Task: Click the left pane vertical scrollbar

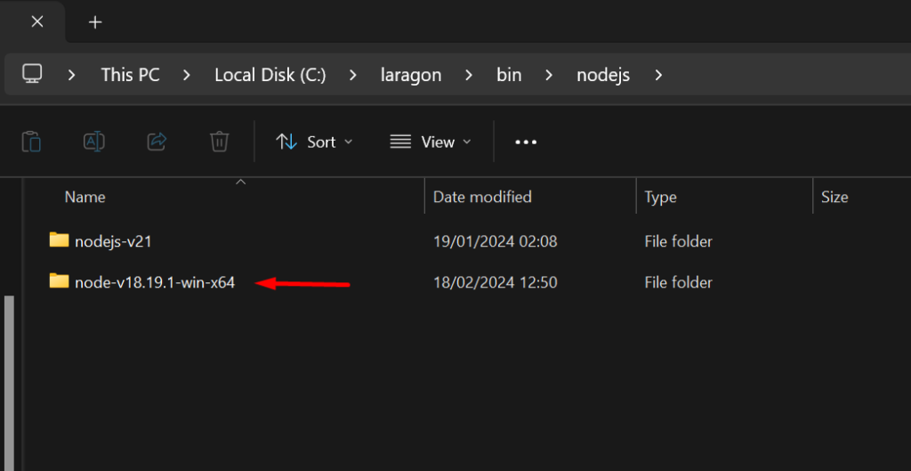Action: pyautogui.click(x=9, y=383)
